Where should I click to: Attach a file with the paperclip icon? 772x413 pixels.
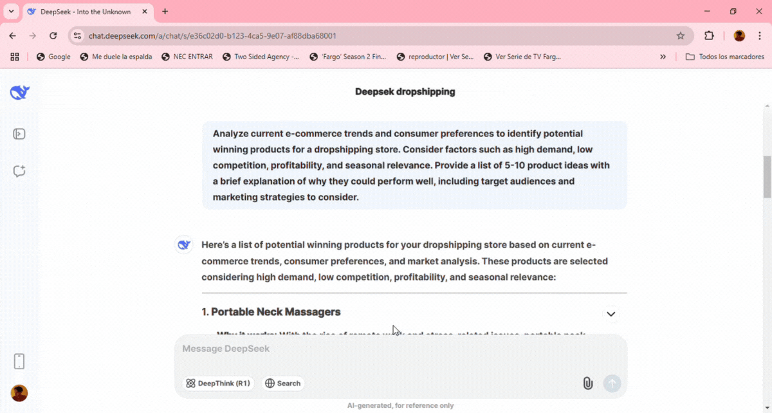click(x=587, y=383)
